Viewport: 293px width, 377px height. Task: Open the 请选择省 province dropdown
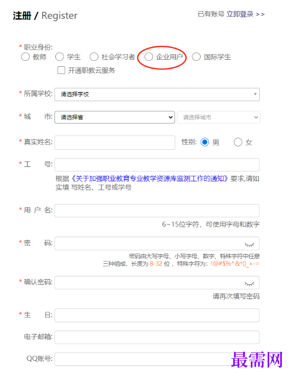tap(114, 117)
